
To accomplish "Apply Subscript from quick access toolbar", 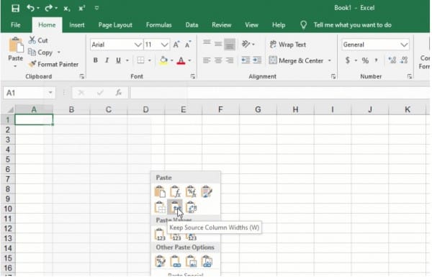I will 67,9.
